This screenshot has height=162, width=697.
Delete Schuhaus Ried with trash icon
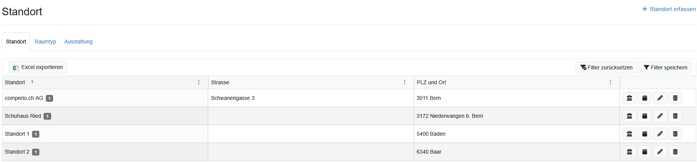[675, 116]
